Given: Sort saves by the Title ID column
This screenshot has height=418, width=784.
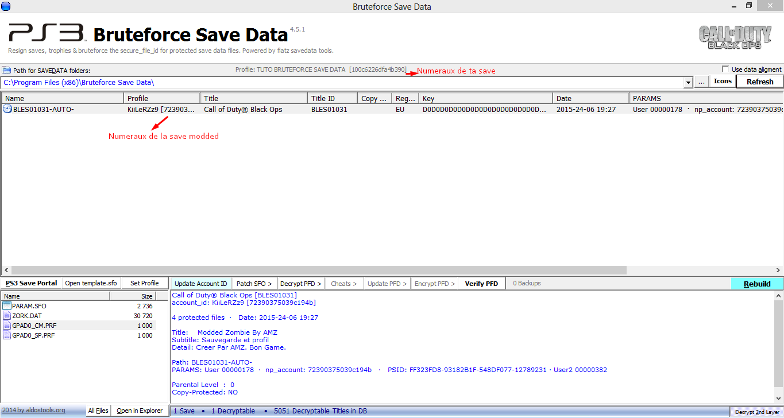Looking at the screenshot, I should pyautogui.click(x=333, y=98).
